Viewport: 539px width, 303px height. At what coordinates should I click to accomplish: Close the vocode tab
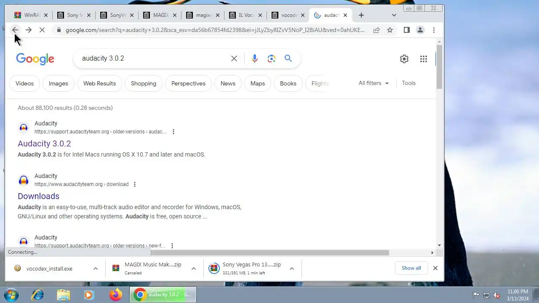(x=302, y=15)
